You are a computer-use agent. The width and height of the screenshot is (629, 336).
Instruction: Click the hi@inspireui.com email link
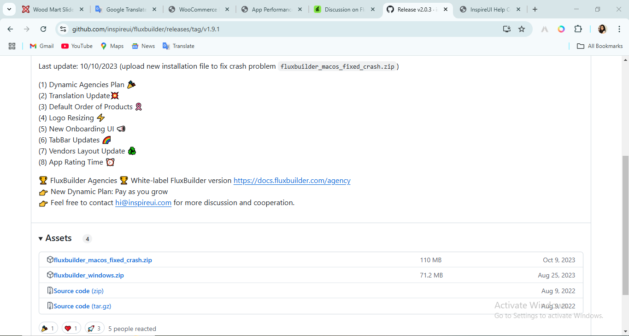[143, 203]
